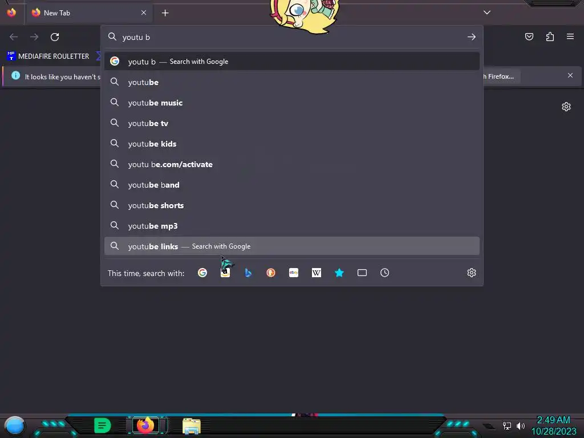
Task: Search open tabs via tab icon
Action: pyautogui.click(x=362, y=273)
